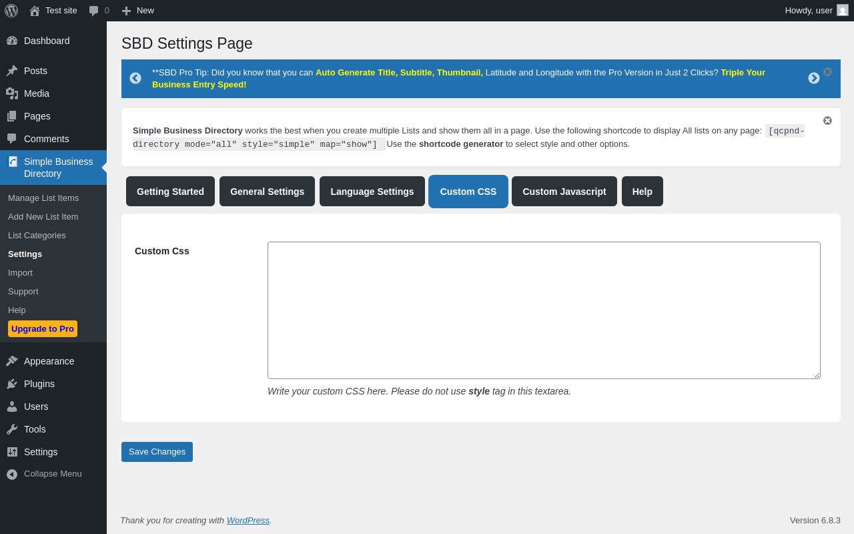This screenshot has width=854, height=534.
Task: Dismiss the shortcode info notice
Action: point(827,121)
